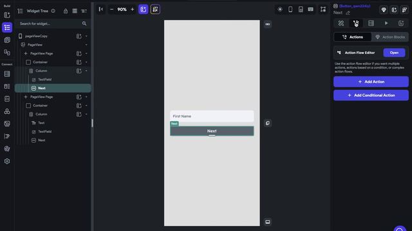Select the Widget Tree sidebar icon

click(7, 28)
